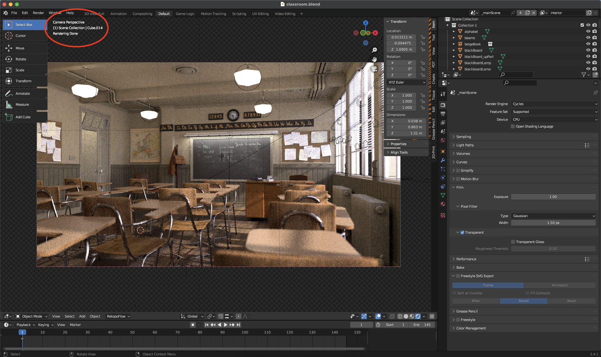The width and height of the screenshot is (601, 357).
Task: Switch to wireframe viewport shading
Action: pos(400,316)
